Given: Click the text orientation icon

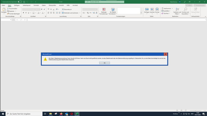Looking at the screenshot, I should click(57, 9).
